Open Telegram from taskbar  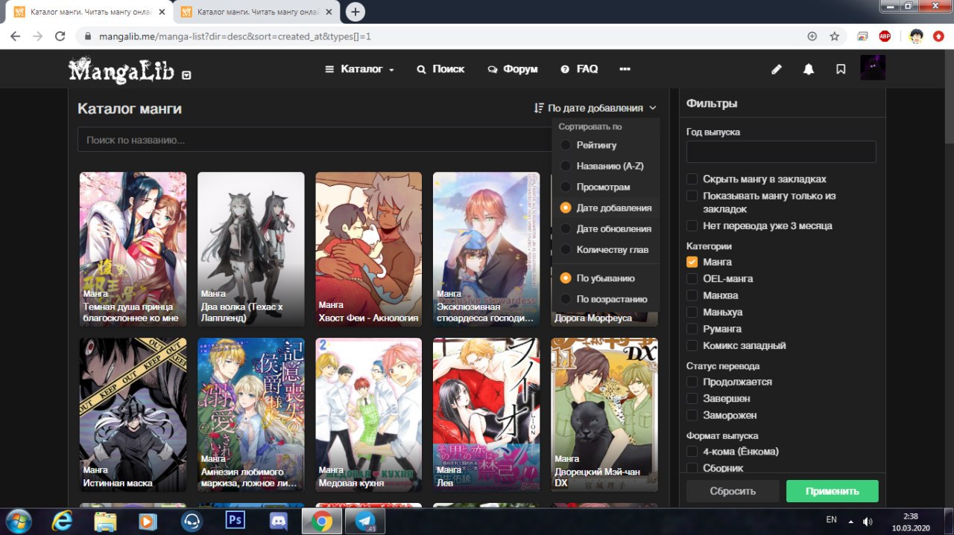[x=365, y=520]
